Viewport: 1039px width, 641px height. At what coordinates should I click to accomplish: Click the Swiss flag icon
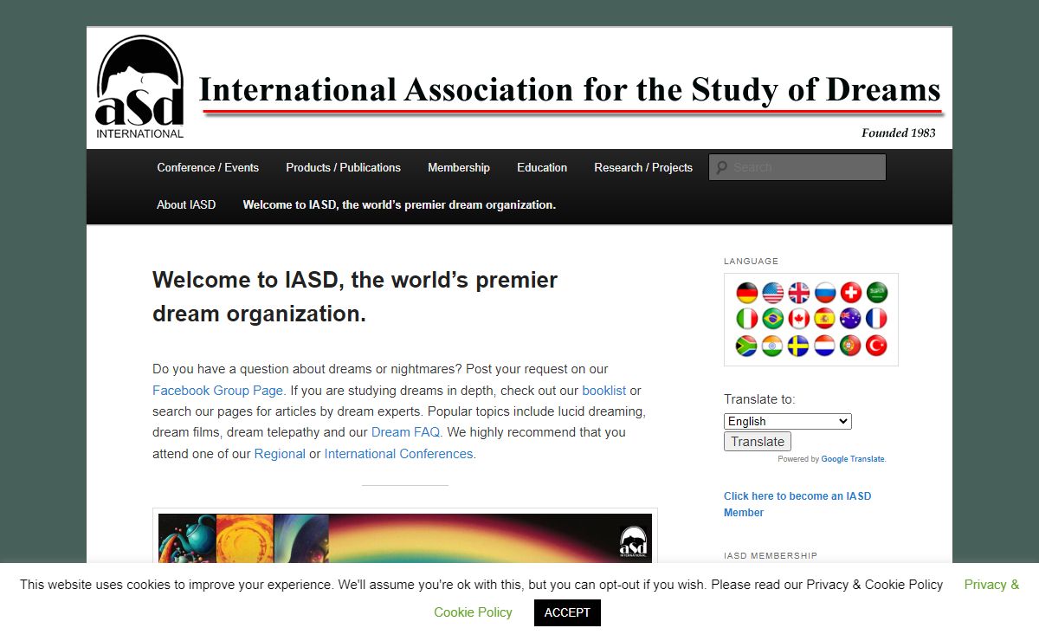(x=850, y=293)
